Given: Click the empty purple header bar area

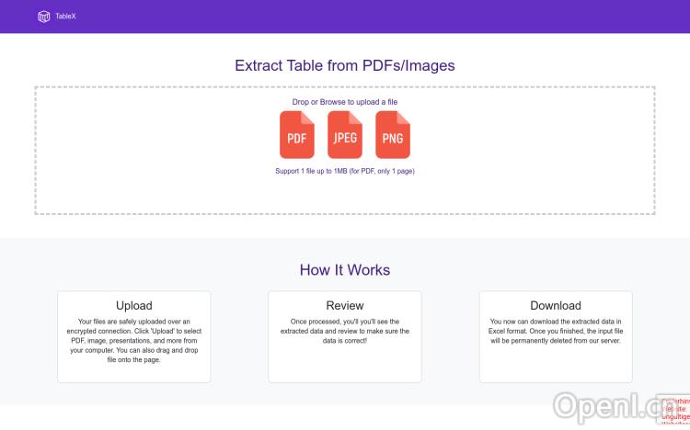Looking at the screenshot, I should pos(368,17).
